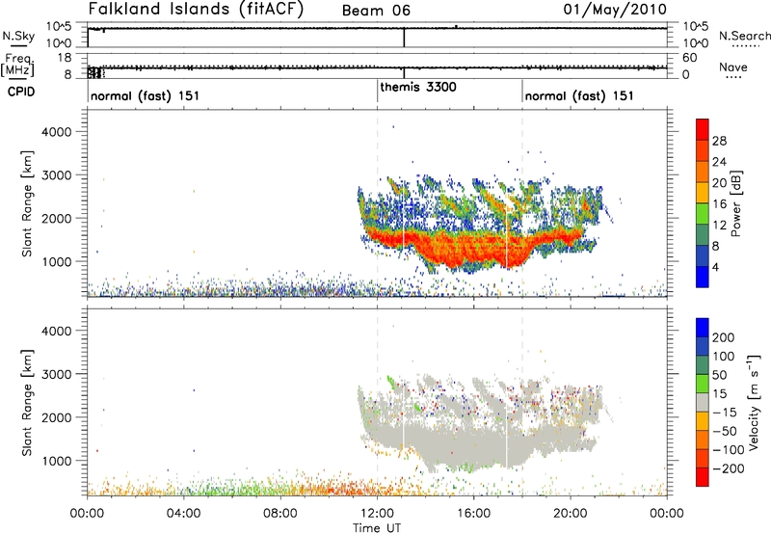Click the 'CPID' row label
771x534 pixels.
pyautogui.click(x=21, y=92)
